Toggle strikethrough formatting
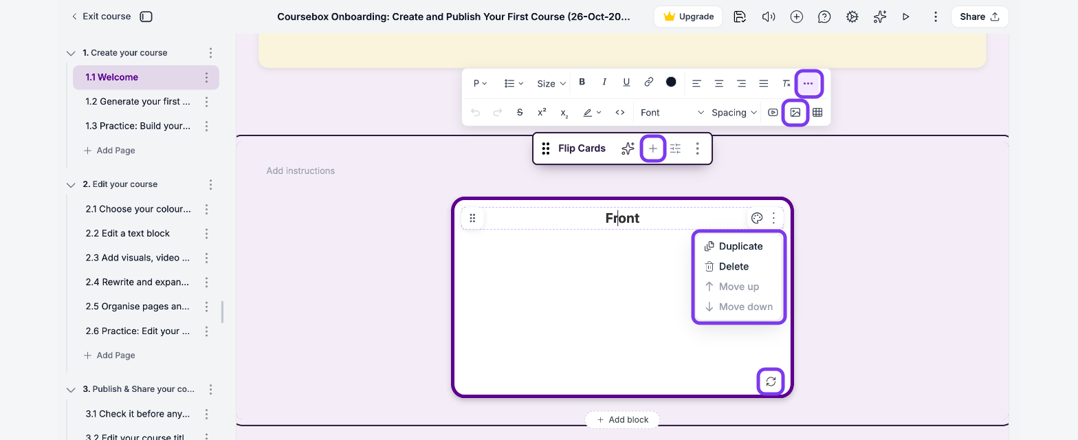This screenshot has width=1078, height=440. [x=520, y=113]
